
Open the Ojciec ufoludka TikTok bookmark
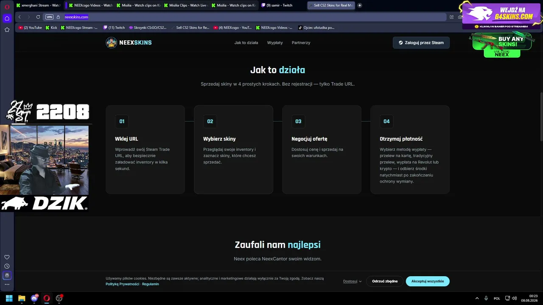(316, 28)
